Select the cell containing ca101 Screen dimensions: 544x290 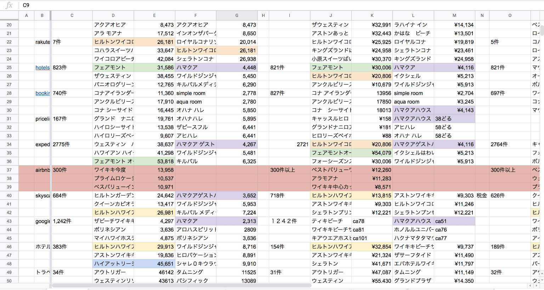point(372,238)
